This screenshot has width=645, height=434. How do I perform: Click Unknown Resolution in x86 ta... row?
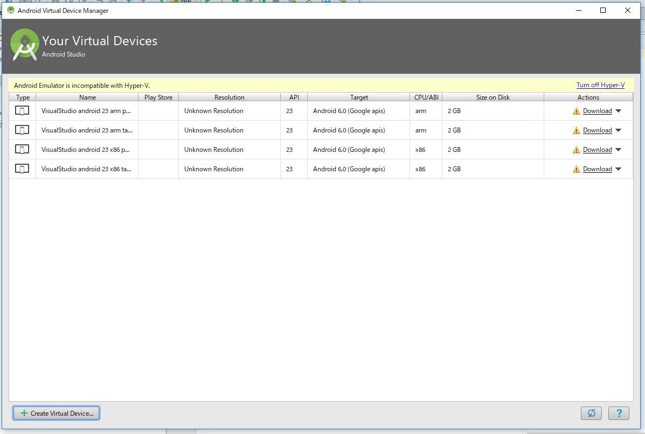pos(213,169)
